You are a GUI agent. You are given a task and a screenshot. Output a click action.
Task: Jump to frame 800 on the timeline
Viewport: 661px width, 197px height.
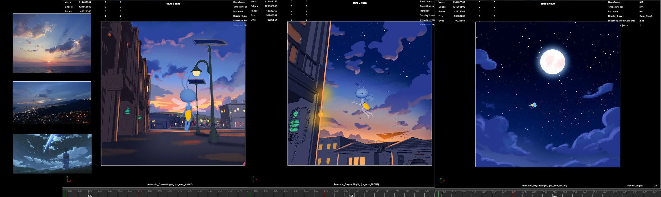645,192
